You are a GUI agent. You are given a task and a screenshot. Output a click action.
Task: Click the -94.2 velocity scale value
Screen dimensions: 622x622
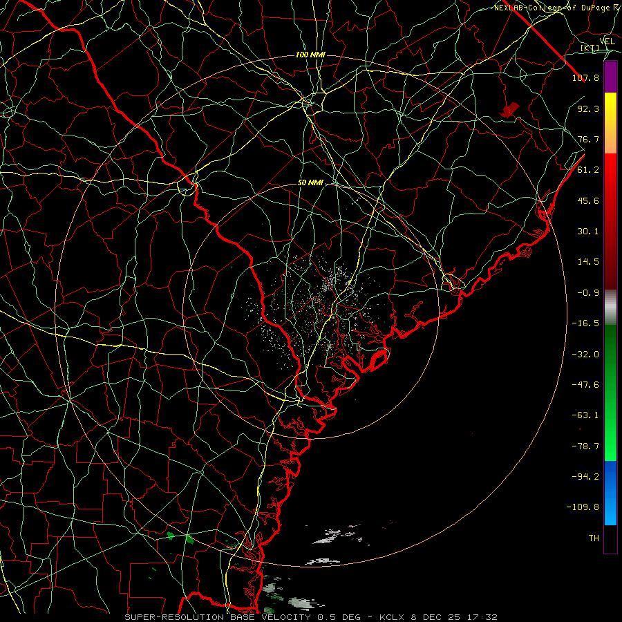(x=585, y=477)
